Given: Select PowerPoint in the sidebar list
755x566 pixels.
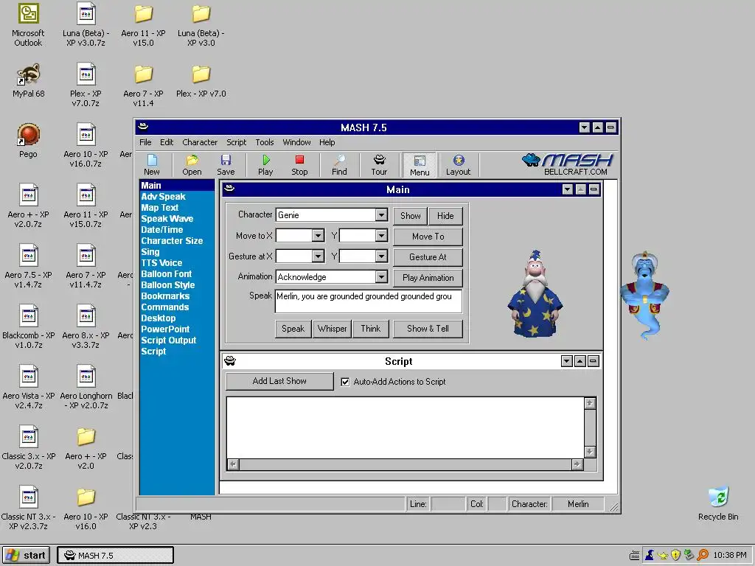Looking at the screenshot, I should tap(165, 329).
